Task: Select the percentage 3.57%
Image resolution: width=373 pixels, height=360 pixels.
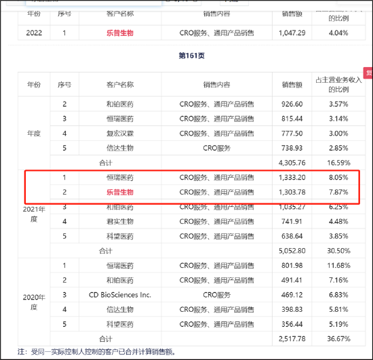Action: tap(338, 104)
